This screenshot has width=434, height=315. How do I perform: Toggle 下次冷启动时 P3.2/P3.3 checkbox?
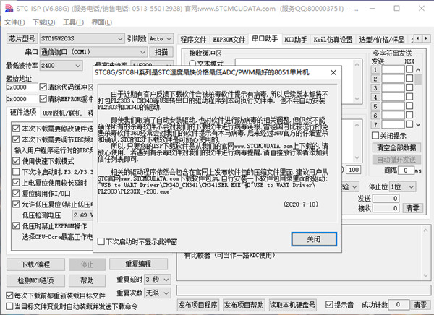tap(16, 172)
